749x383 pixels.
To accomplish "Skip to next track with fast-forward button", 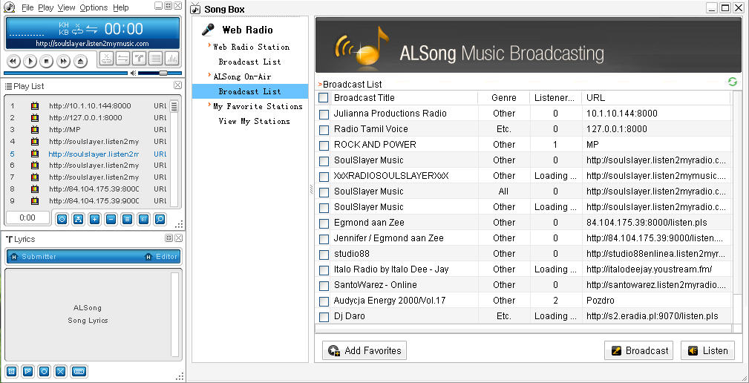I will (x=63, y=61).
